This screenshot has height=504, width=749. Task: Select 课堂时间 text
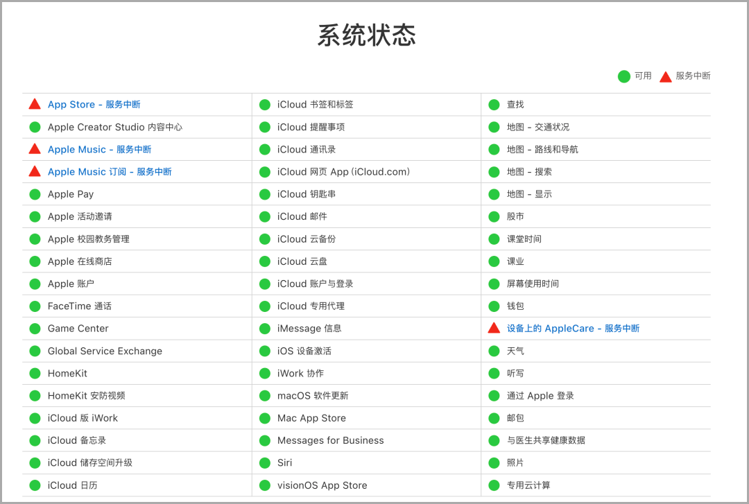point(524,239)
